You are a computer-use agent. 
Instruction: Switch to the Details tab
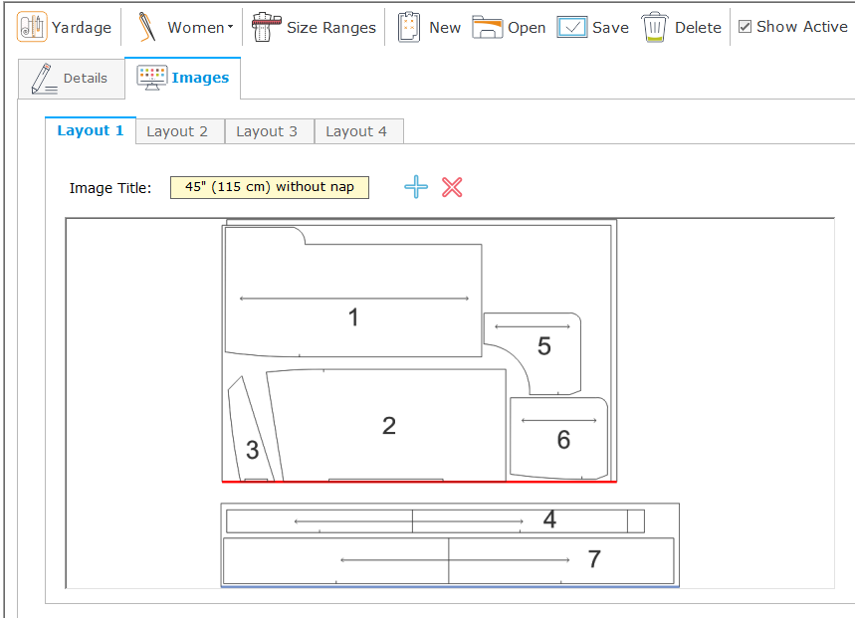tap(71, 78)
